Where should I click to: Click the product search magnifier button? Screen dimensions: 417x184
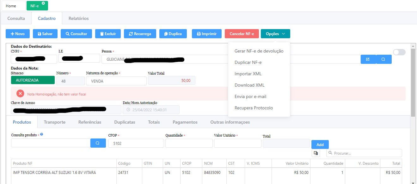pos(98,143)
